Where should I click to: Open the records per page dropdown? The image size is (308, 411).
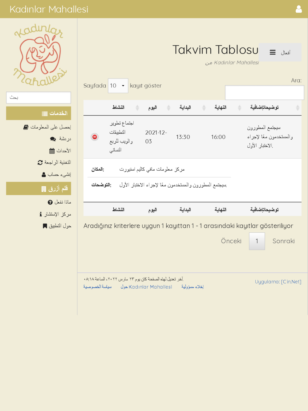(118, 86)
